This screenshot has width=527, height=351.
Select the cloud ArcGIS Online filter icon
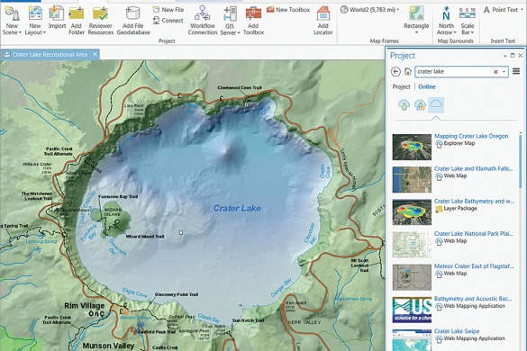pyautogui.click(x=436, y=104)
